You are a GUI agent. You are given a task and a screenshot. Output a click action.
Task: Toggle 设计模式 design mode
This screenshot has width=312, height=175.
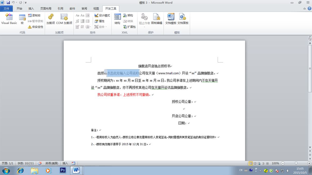[x=102, y=15]
